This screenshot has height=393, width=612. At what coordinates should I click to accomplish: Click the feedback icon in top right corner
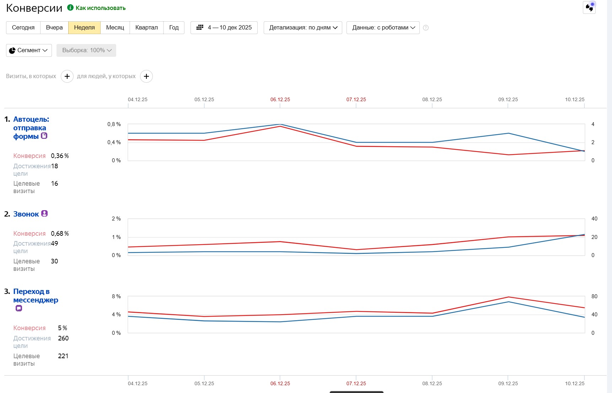[x=589, y=7]
